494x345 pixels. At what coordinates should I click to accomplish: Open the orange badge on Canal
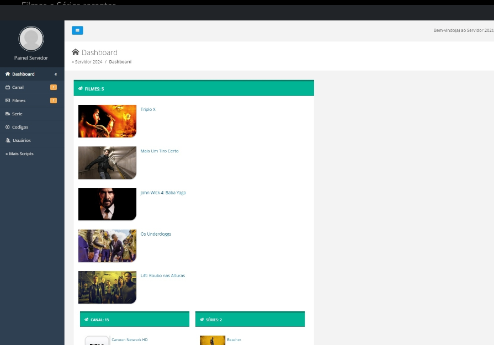[54, 87]
